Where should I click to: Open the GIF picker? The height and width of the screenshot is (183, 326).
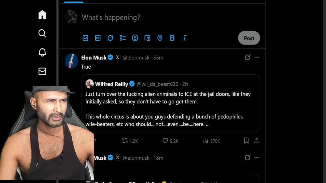pos(98,38)
